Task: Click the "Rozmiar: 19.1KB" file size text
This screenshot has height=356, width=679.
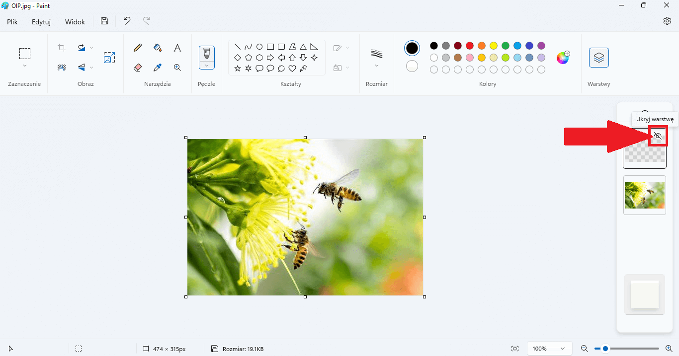Action: coord(243,349)
